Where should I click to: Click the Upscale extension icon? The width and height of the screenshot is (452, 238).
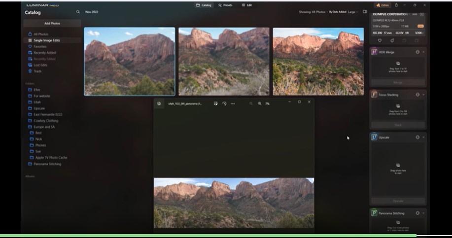coord(374,137)
